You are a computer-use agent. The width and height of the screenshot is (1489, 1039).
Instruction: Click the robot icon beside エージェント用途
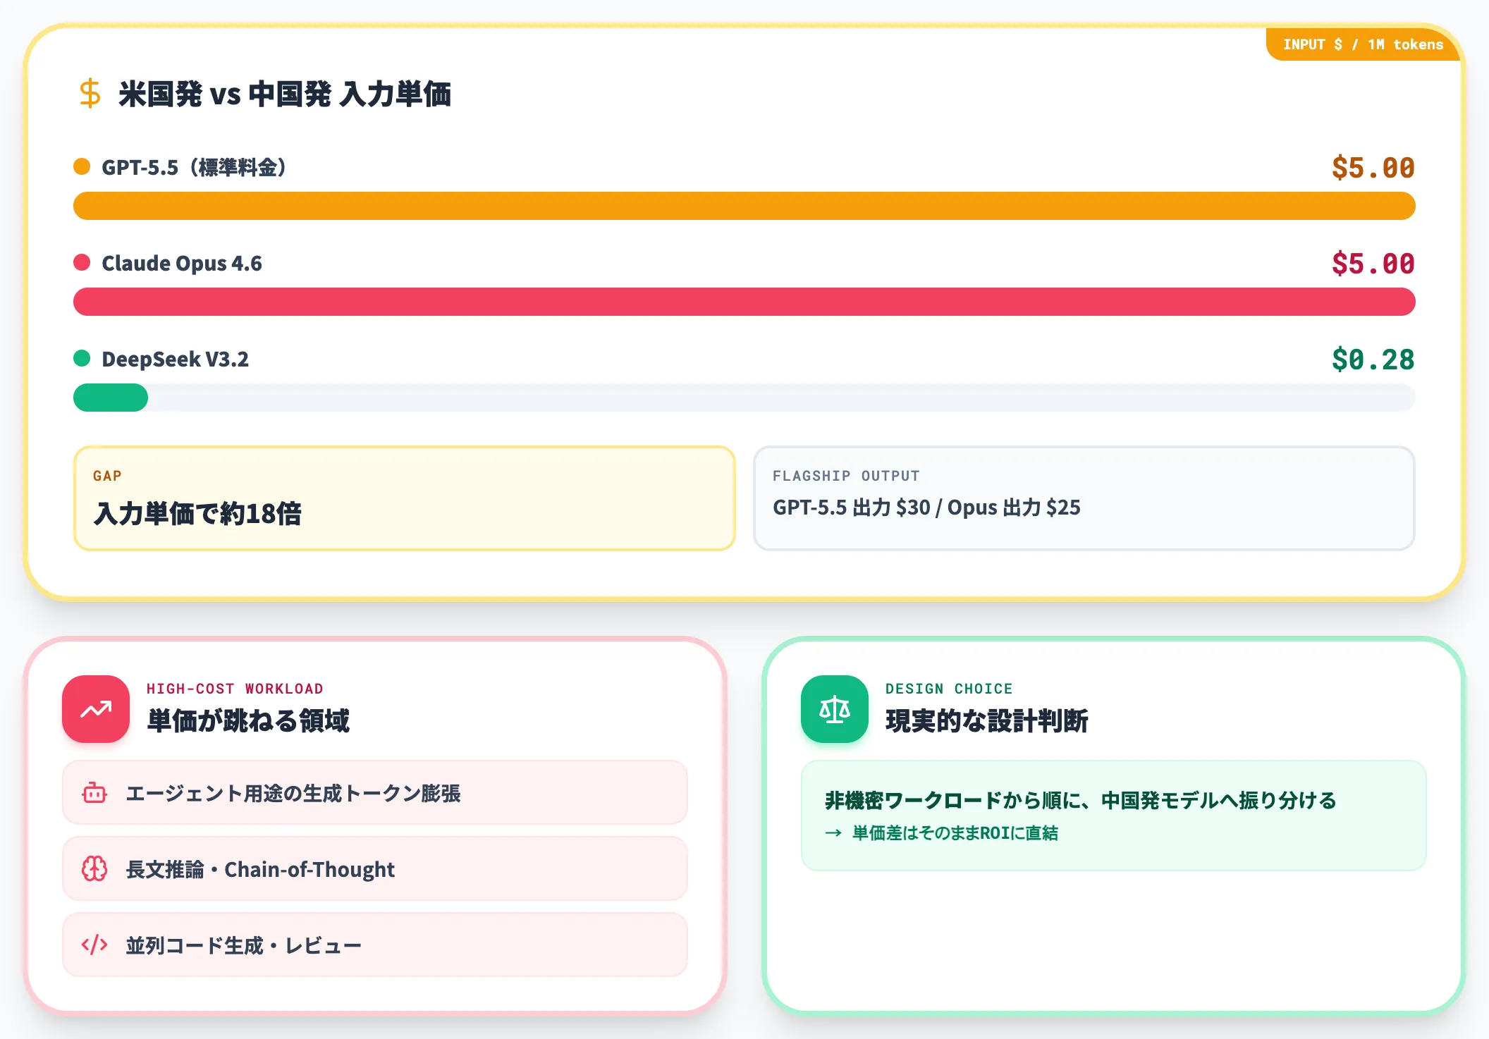[94, 793]
